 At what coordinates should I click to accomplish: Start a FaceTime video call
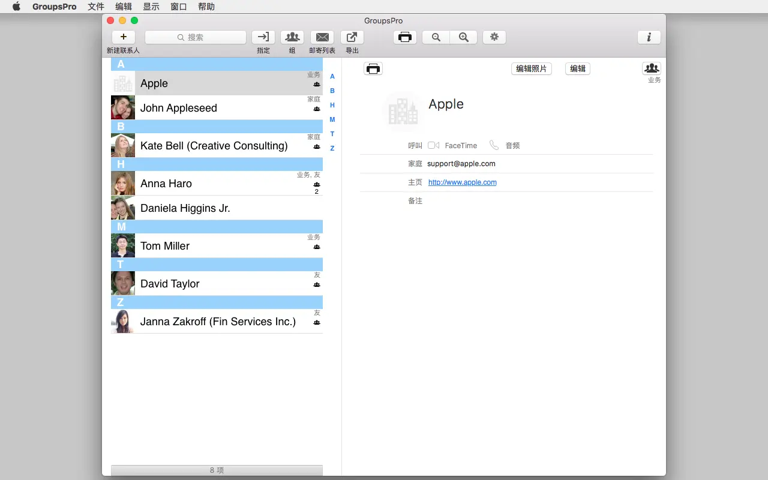pos(434,145)
